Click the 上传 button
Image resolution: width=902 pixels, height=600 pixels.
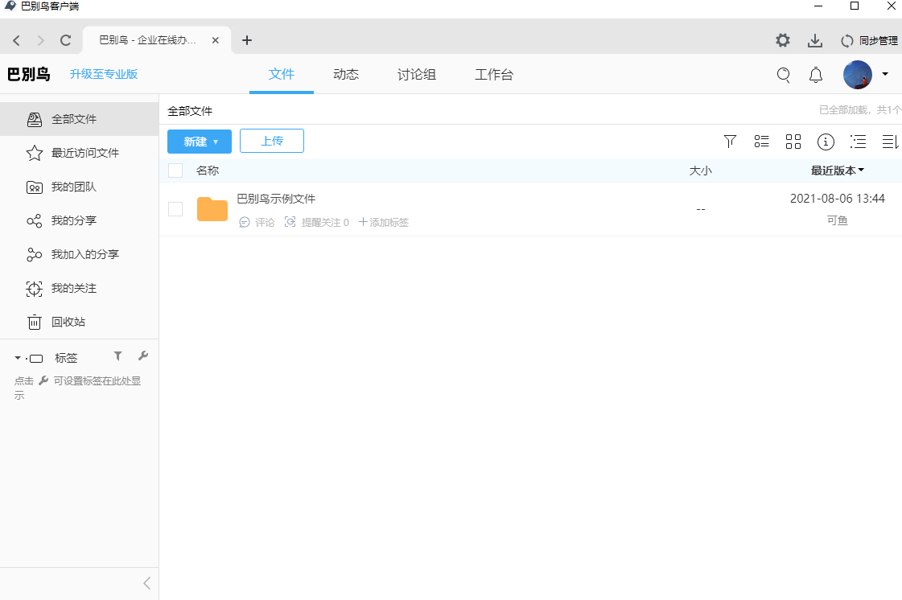(x=272, y=142)
